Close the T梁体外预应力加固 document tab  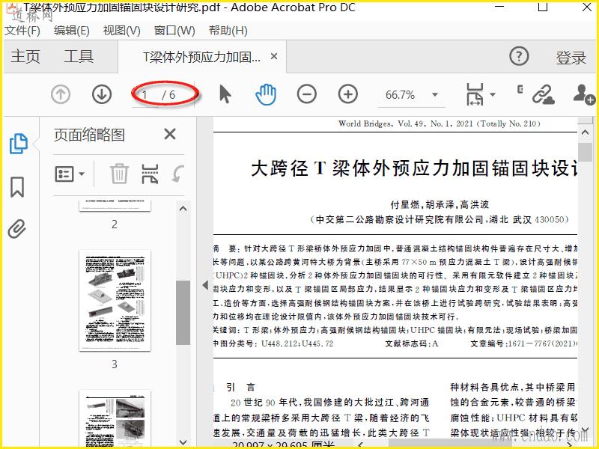[x=274, y=57]
